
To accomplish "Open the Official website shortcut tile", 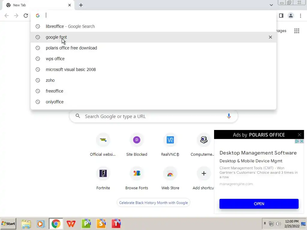I will tap(103, 145).
